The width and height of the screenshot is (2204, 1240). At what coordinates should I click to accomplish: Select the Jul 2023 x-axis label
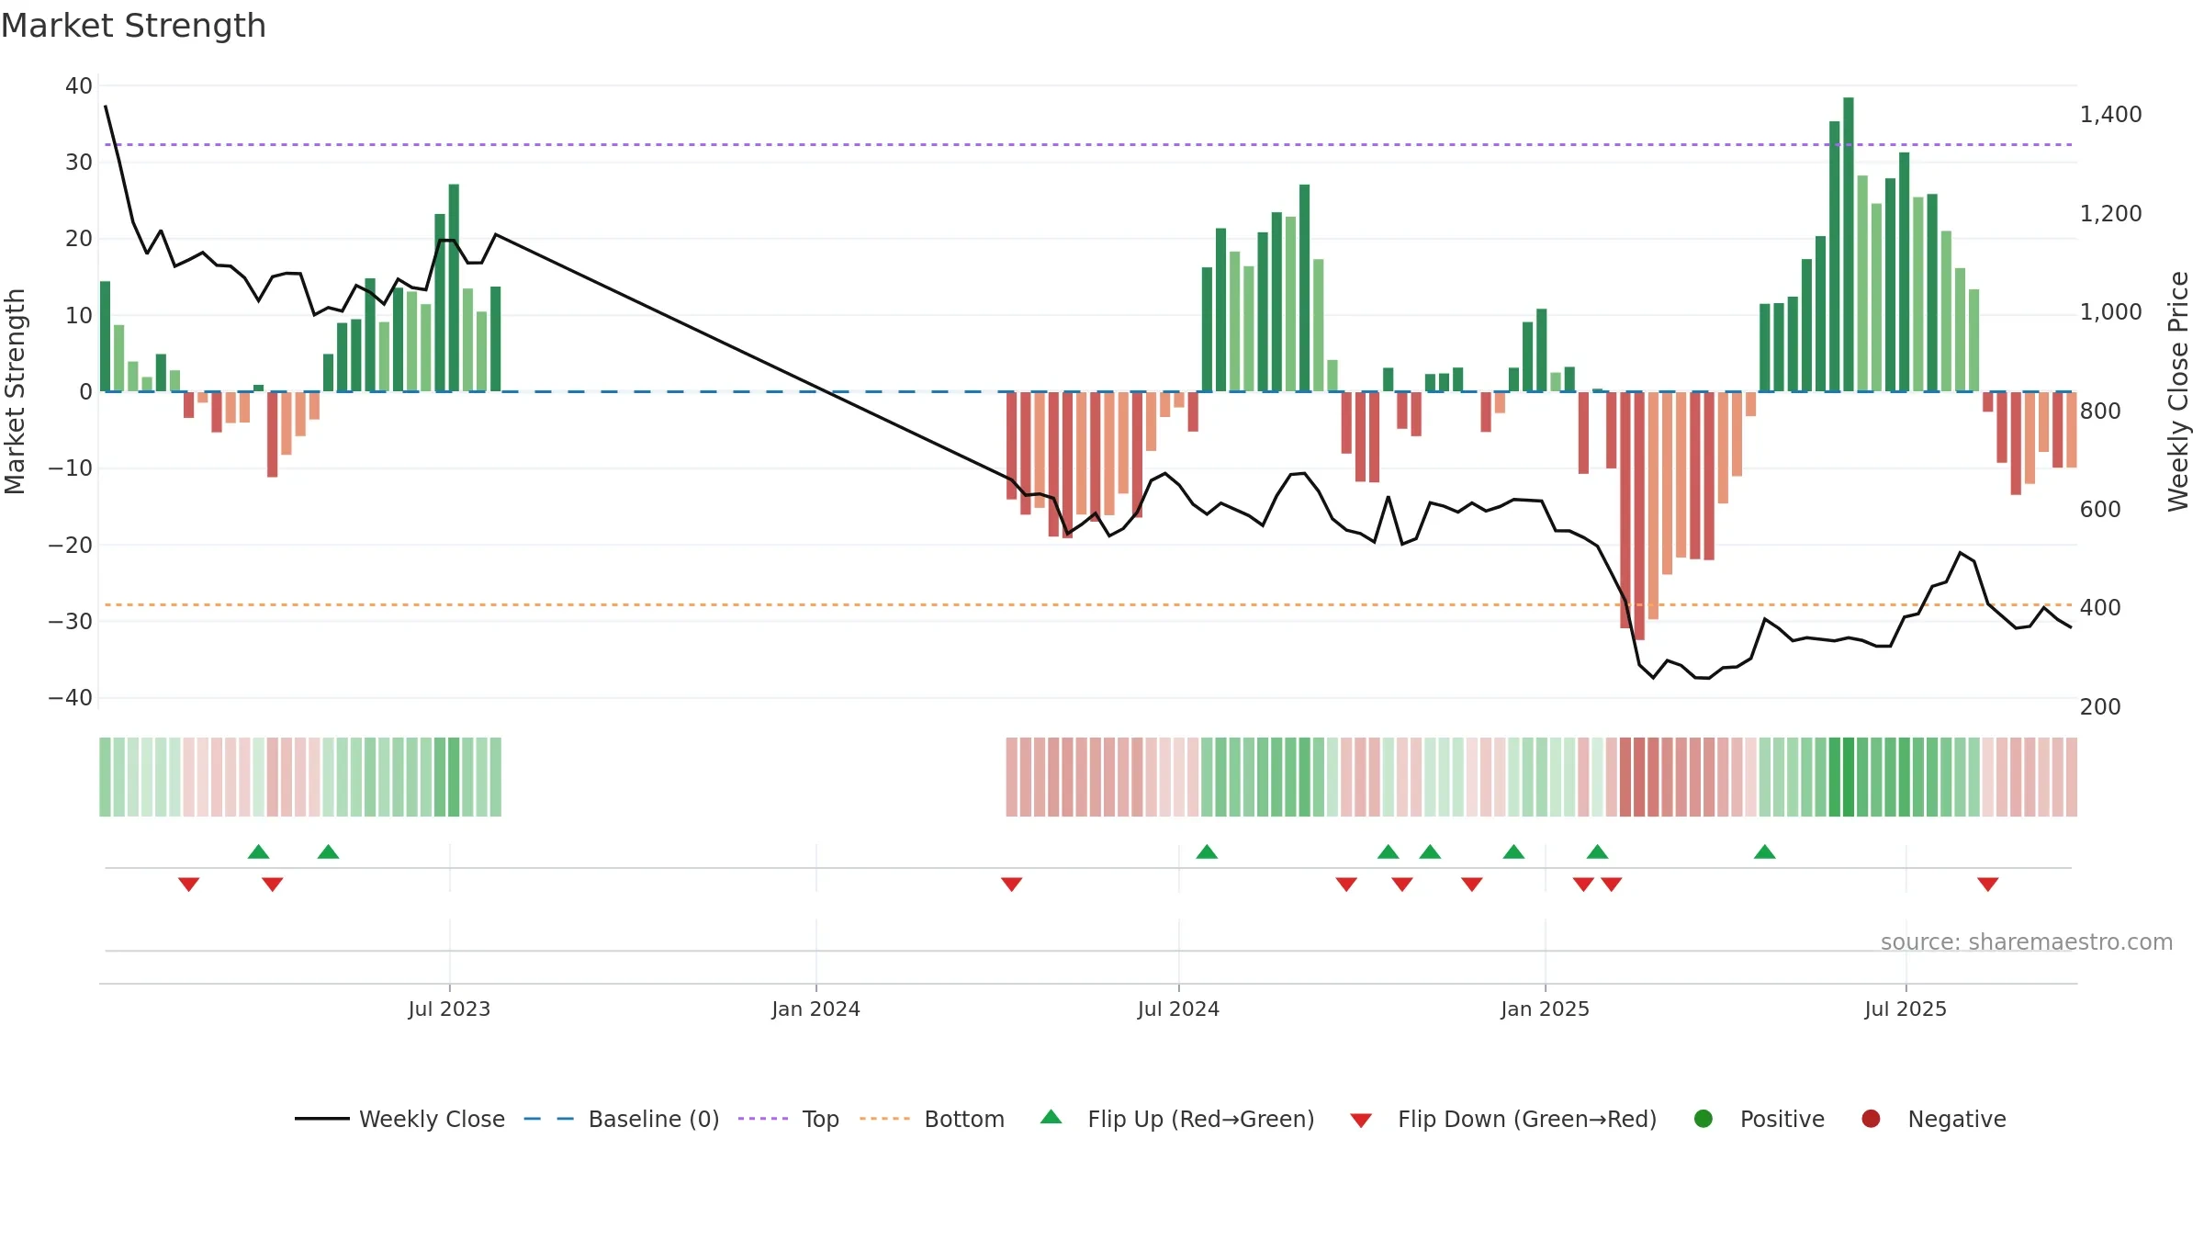click(449, 1009)
